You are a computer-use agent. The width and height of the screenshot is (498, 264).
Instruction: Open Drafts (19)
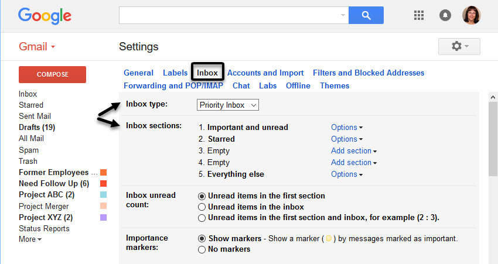[37, 127]
